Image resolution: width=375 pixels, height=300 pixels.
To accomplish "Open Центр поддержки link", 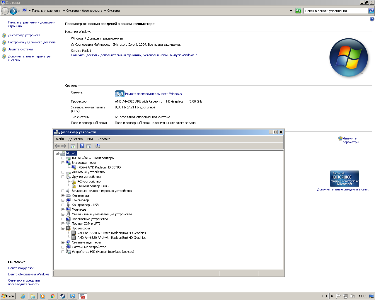I will pyautogui.click(x=22, y=268).
